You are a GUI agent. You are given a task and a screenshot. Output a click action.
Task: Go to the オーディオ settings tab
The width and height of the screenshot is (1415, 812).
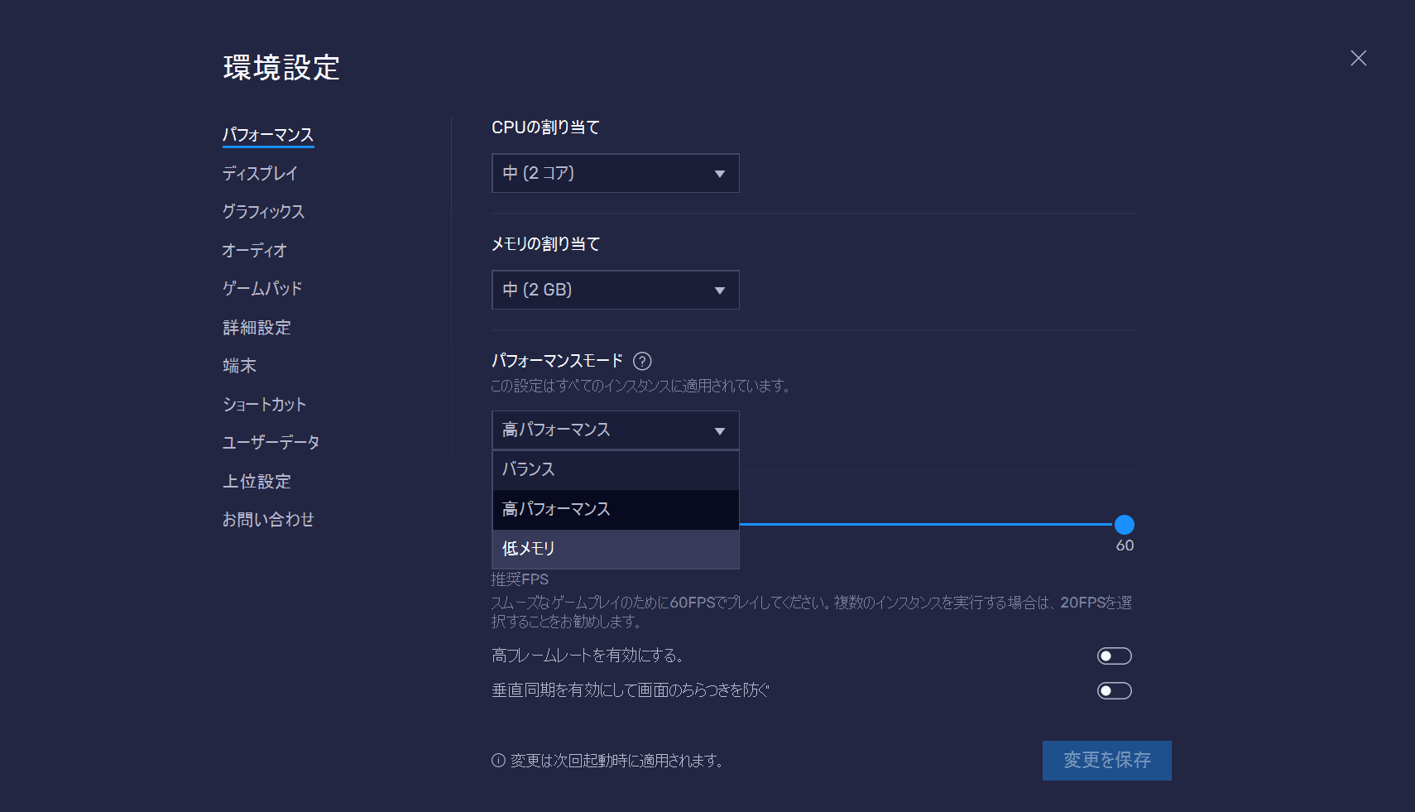(x=255, y=250)
